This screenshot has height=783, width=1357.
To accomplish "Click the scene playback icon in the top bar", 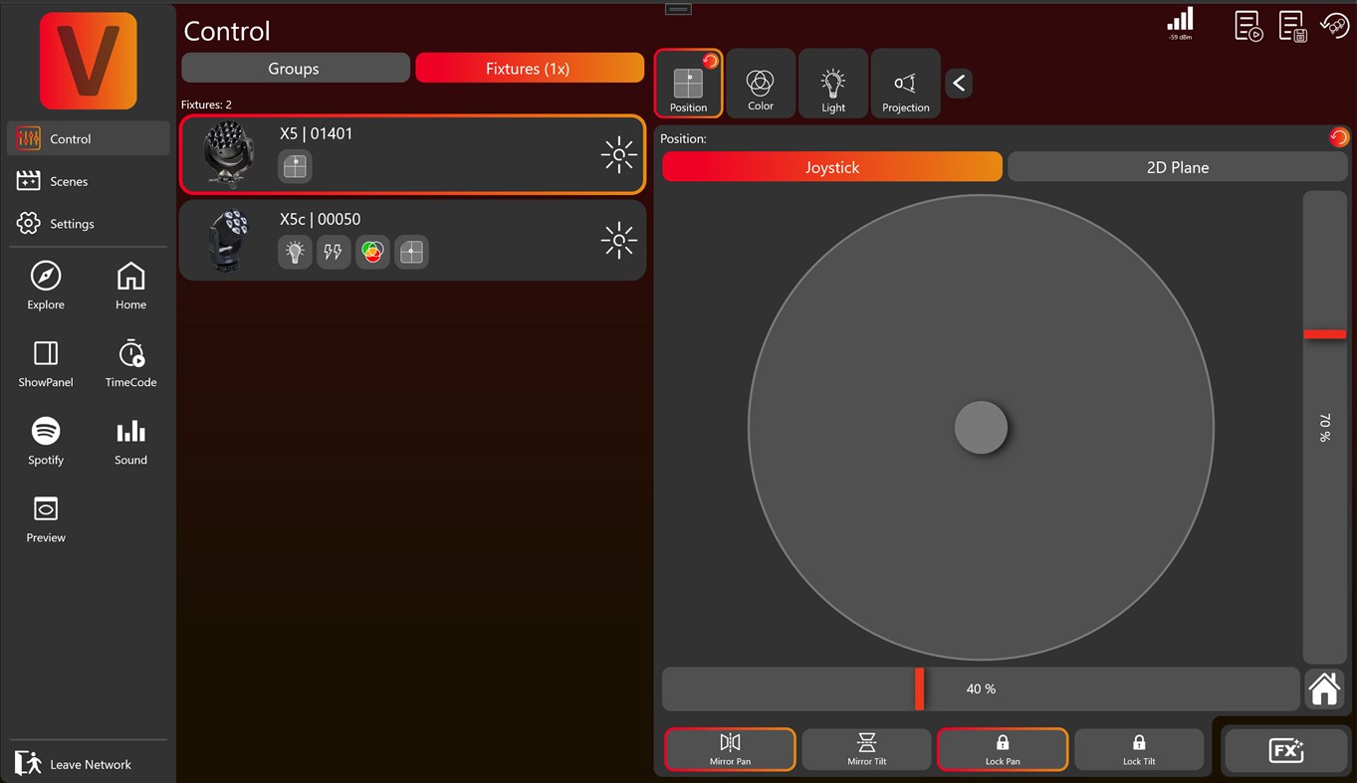I will pos(1247,26).
